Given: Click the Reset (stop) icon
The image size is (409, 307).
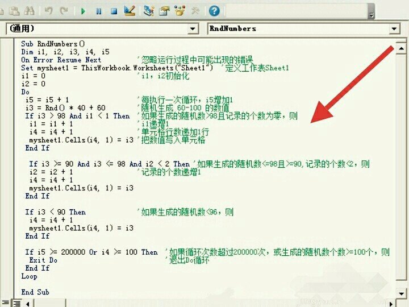Looking at the screenshot, I should click(x=113, y=10).
